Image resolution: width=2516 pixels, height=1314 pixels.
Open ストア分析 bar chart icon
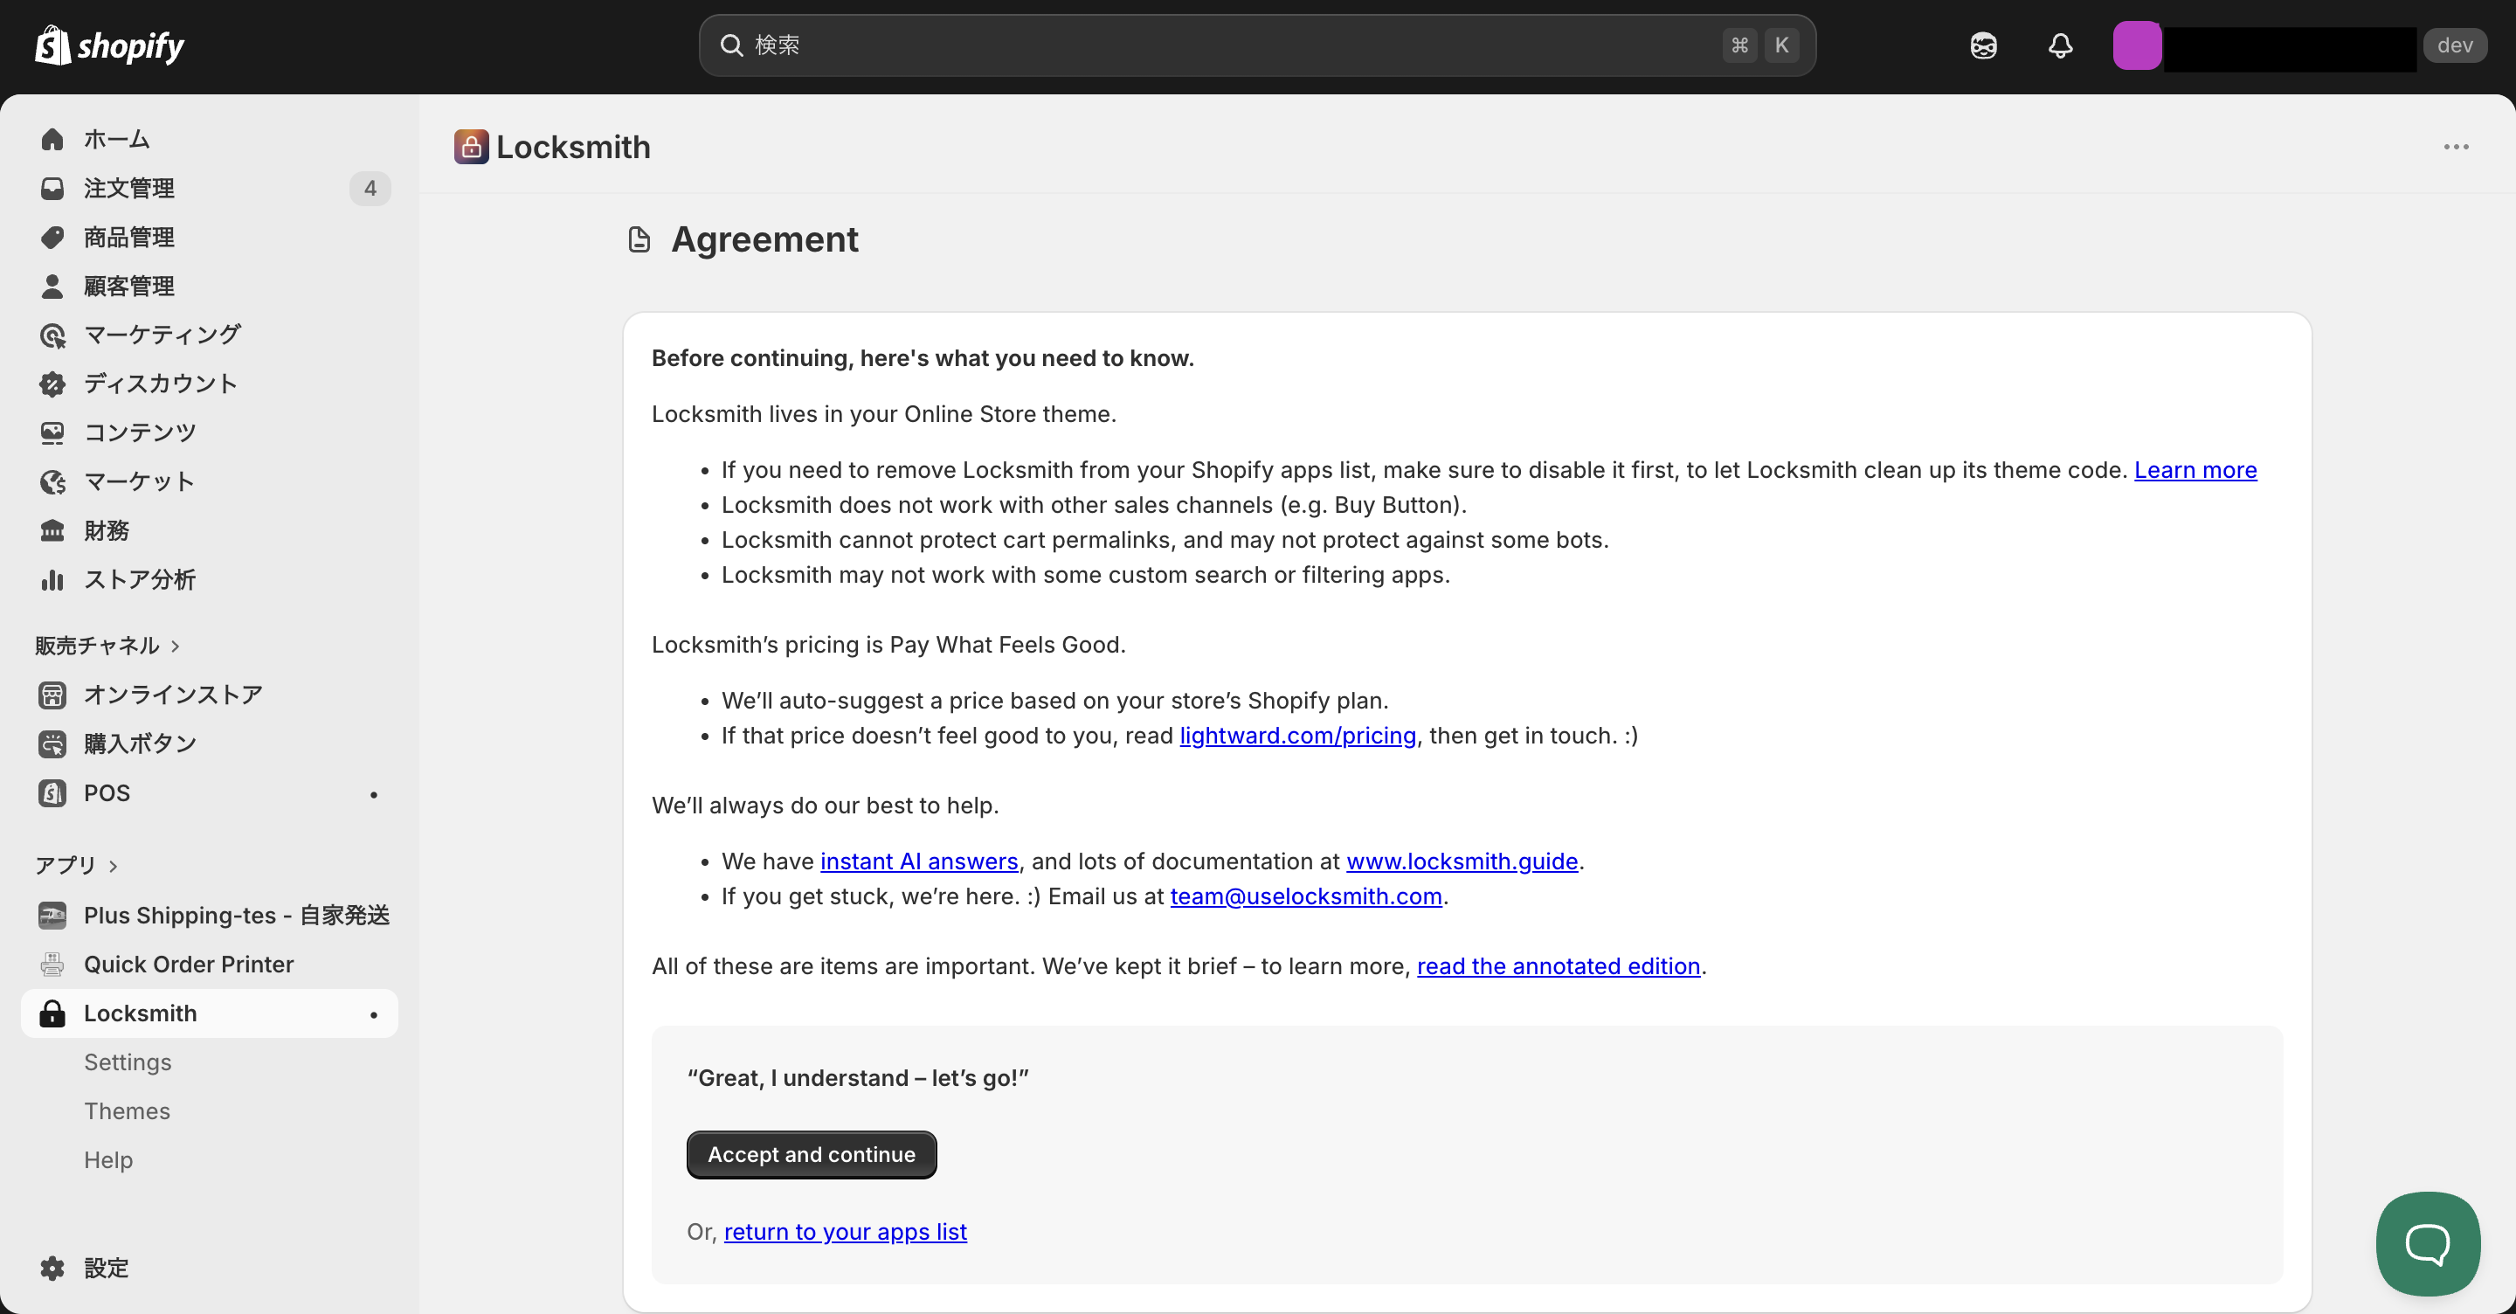pyautogui.click(x=52, y=580)
